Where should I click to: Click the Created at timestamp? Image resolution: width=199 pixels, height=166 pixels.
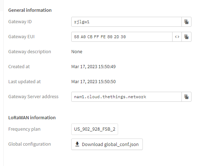pyautogui.click(x=93, y=67)
